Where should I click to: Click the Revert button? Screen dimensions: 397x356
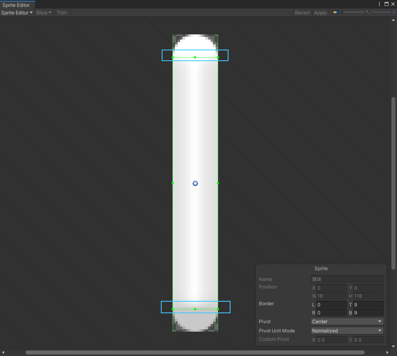(302, 12)
